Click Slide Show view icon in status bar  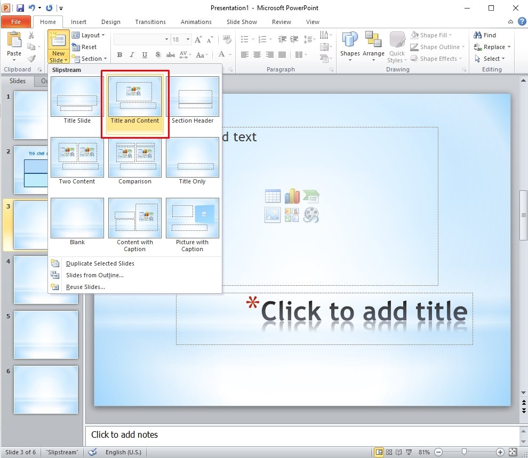coord(409,452)
